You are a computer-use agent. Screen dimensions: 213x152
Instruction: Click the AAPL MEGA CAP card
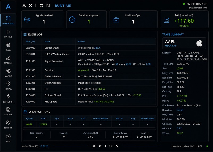pos(184,43)
